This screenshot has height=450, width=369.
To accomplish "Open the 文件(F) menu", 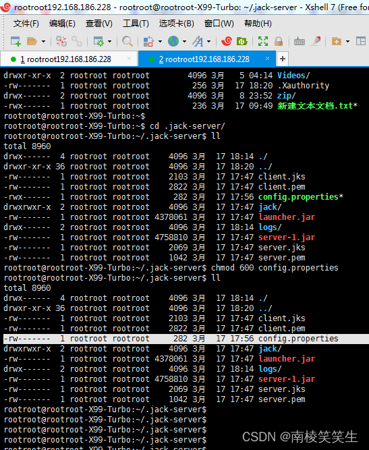I will pos(26,24).
